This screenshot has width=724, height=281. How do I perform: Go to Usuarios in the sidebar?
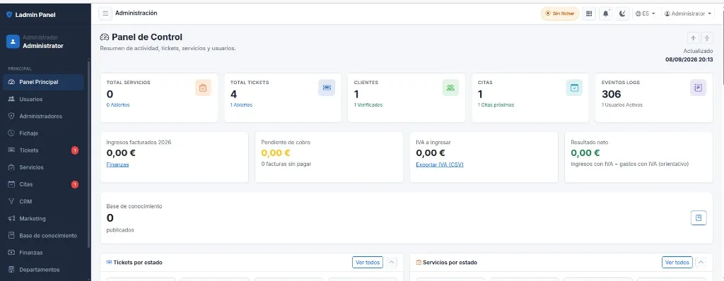tap(43, 100)
